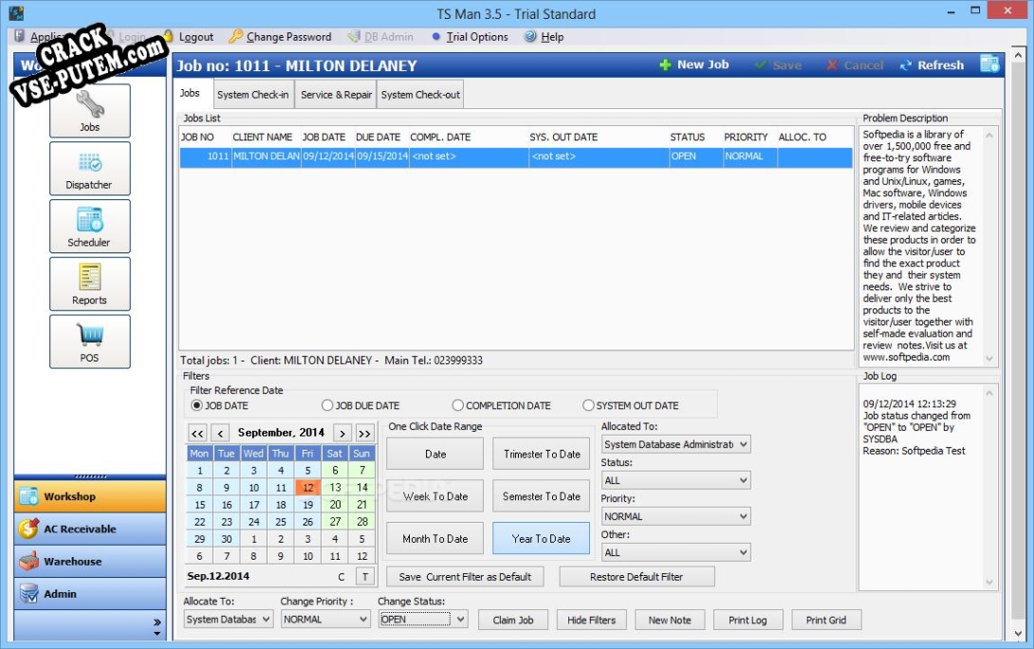The image size is (1034, 649).
Task: Select the COMPLETION DATE radio button
Action: tap(458, 406)
